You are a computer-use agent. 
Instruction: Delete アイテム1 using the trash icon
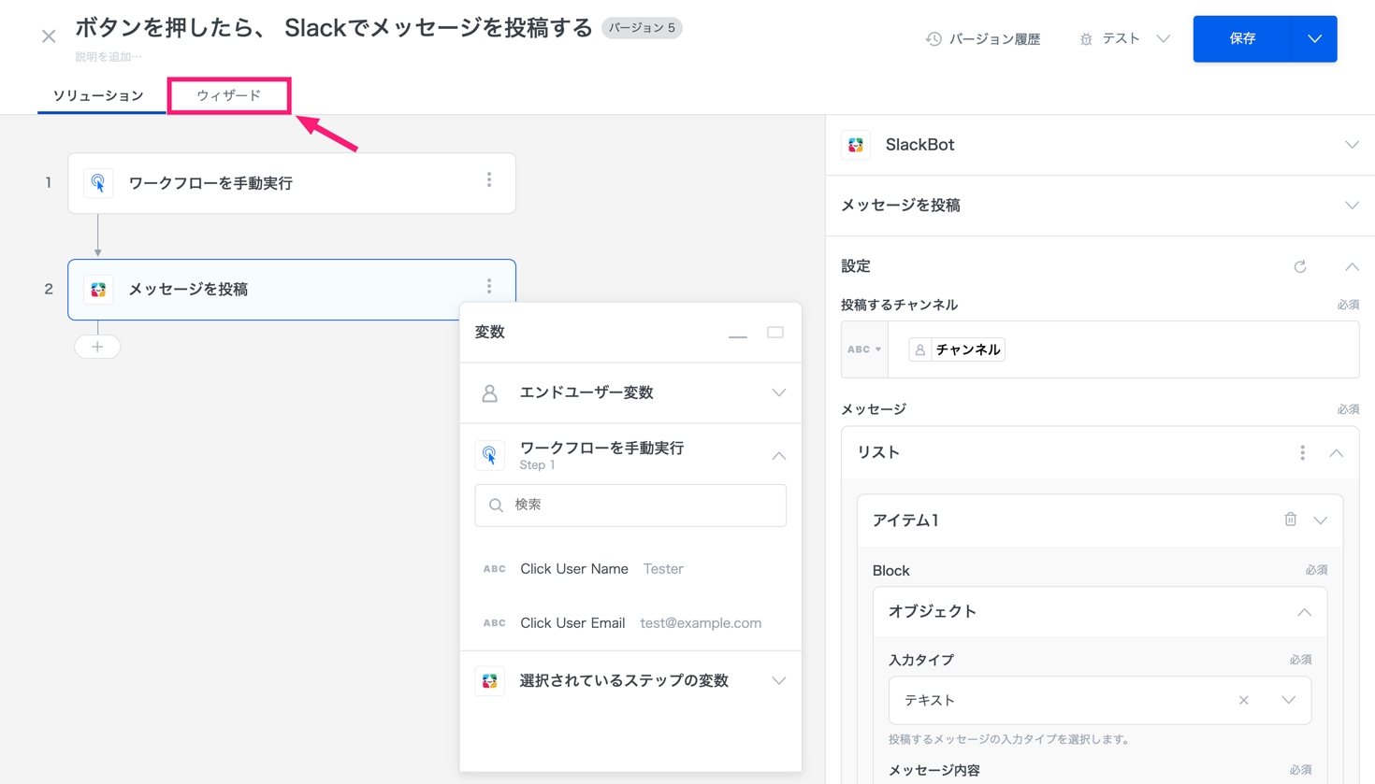[1290, 520]
